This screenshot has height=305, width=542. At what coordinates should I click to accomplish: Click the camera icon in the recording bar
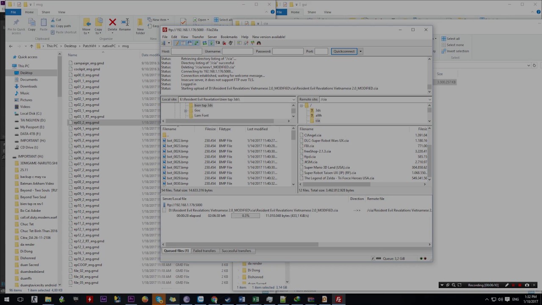click(x=527, y=285)
